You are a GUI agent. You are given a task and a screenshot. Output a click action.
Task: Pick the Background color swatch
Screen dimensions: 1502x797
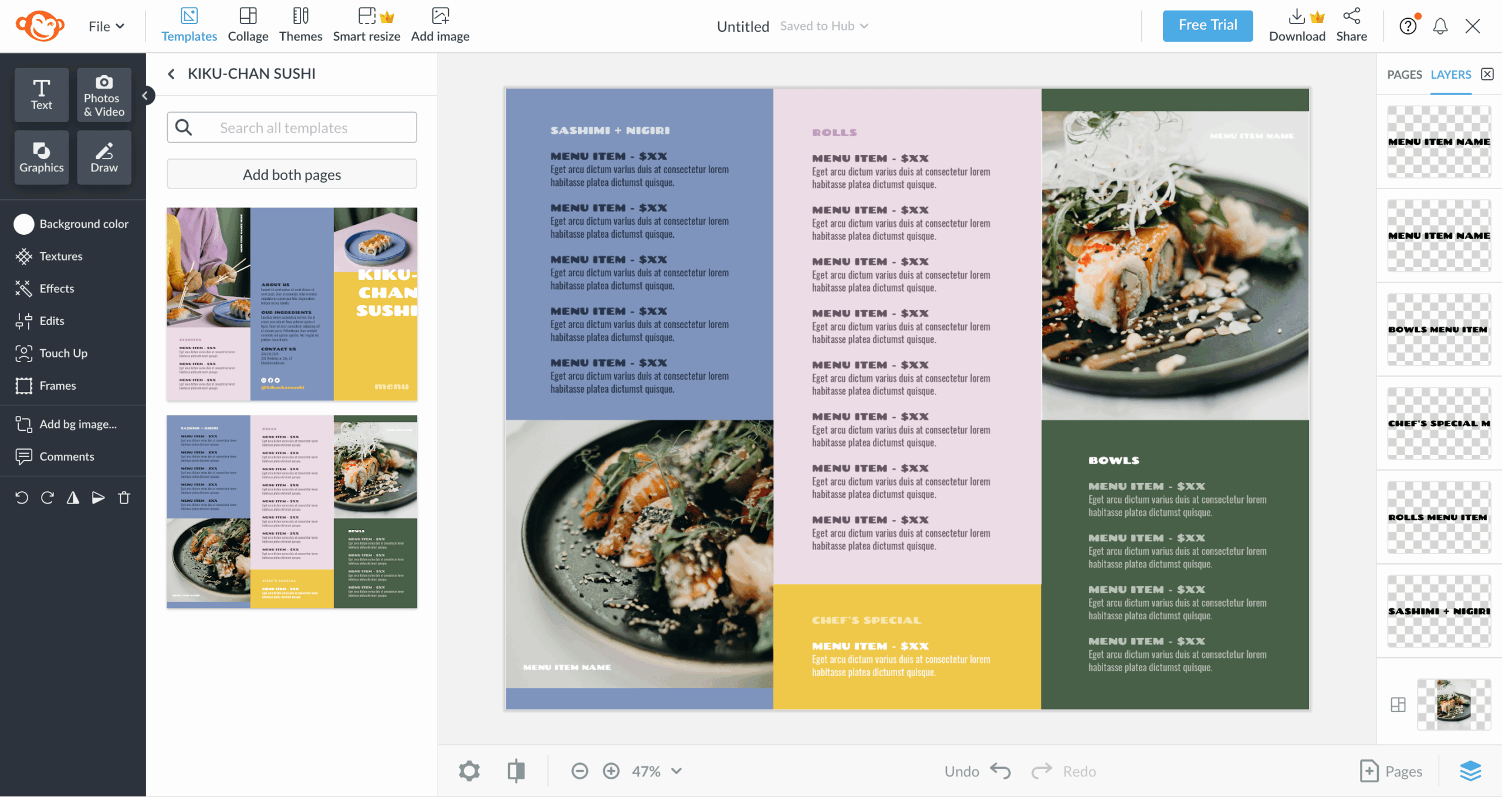pos(24,224)
